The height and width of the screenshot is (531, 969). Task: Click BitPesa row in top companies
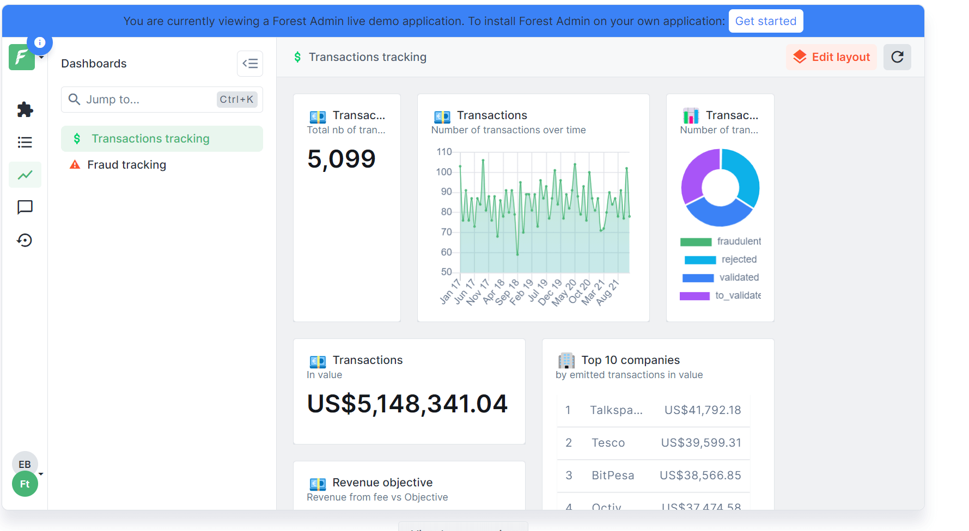pos(653,476)
